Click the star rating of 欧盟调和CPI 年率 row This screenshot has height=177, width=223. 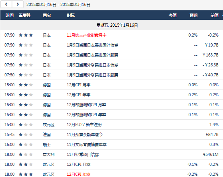pos(26,115)
